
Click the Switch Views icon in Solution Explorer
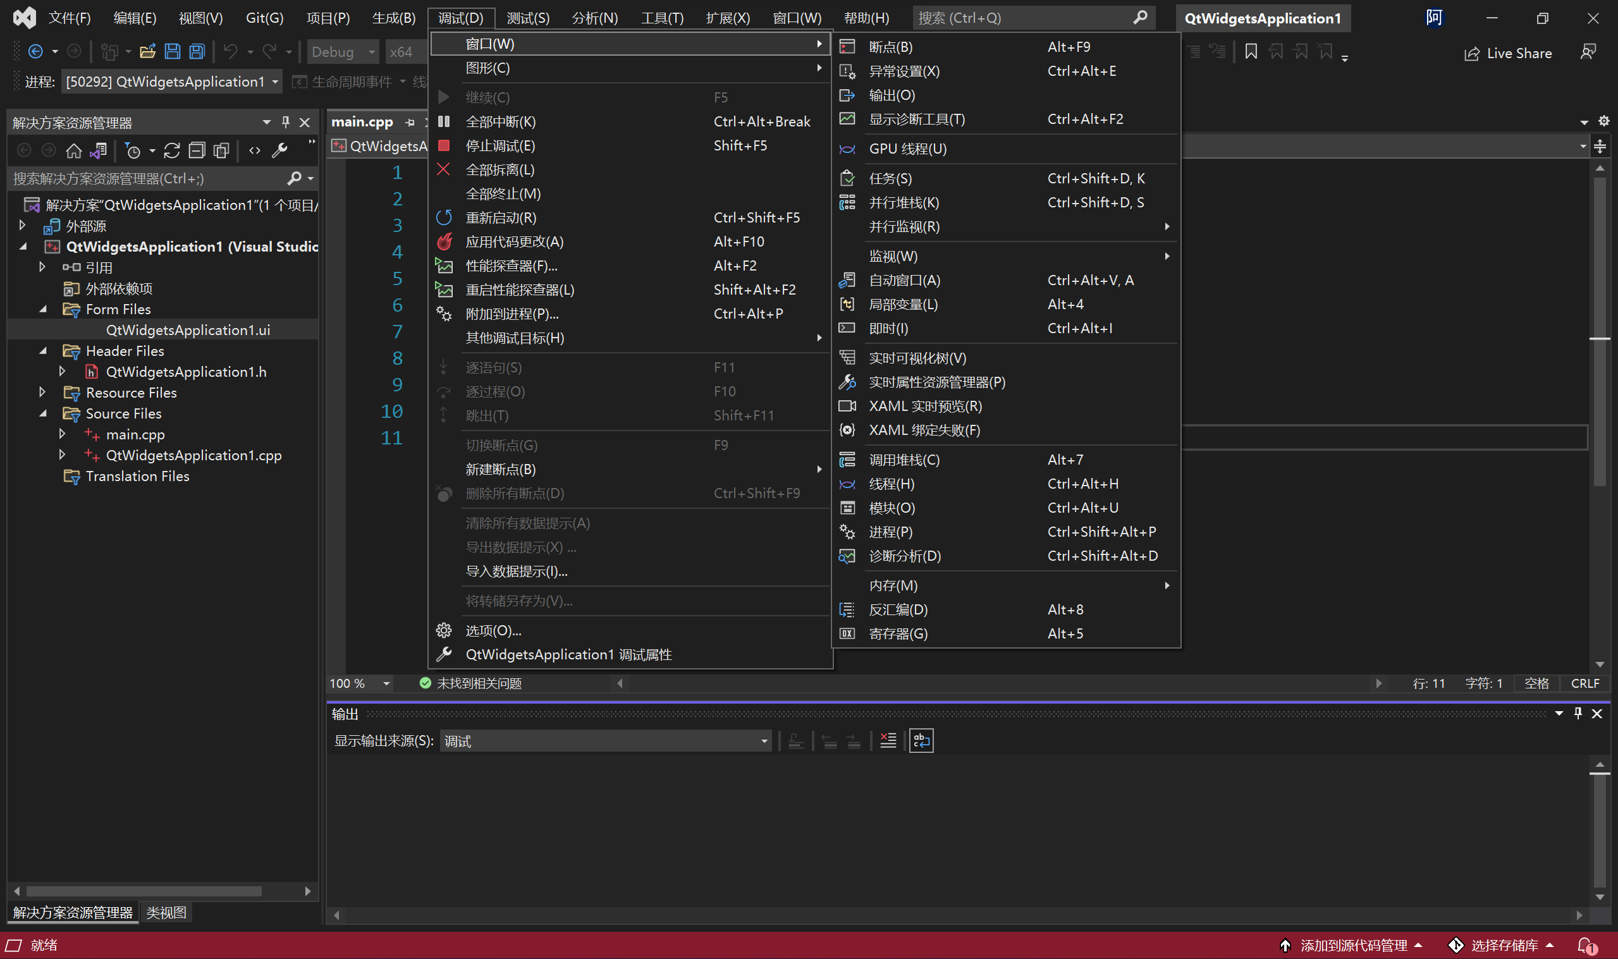[x=99, y=150]
